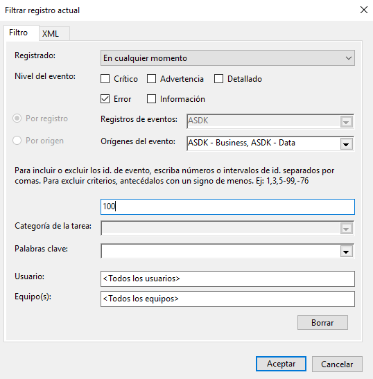This screenshot has width=373, height=379.
Task: Click the Registros de eventos dropdown arrow
Action: pos(346,122)
